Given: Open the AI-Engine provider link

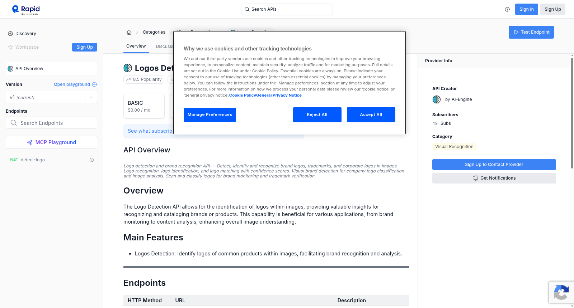Looking at the screenshot, I should tap(462, 99).
